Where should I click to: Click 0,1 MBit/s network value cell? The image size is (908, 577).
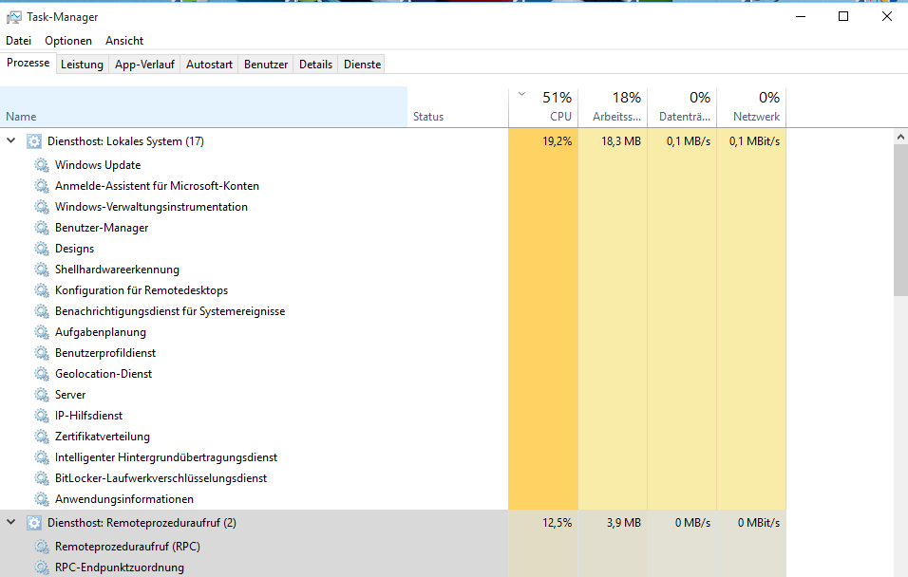point(751,141)
